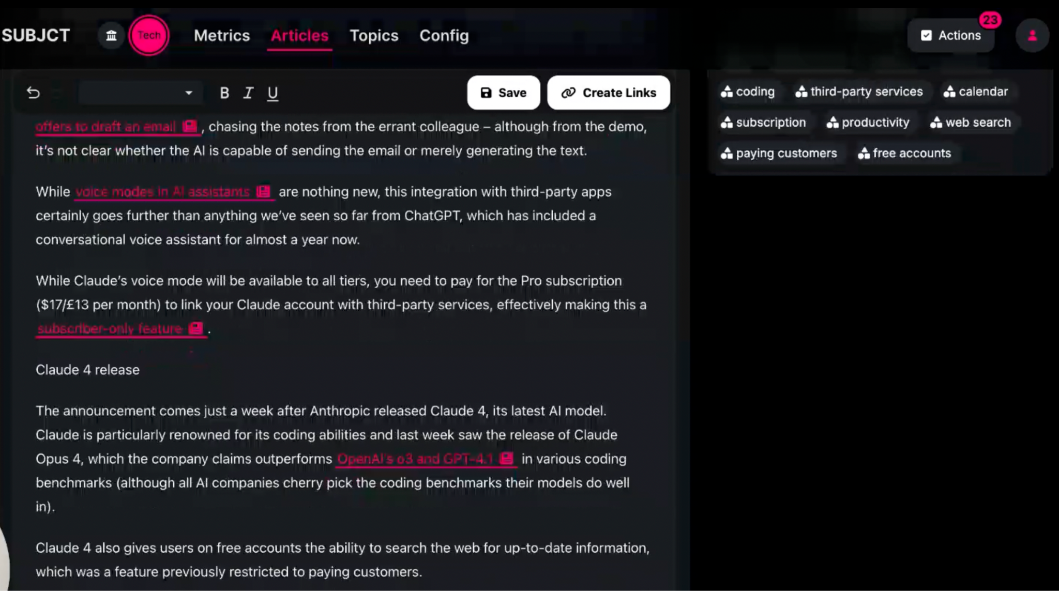Select the paying customers topic tag

779,153
